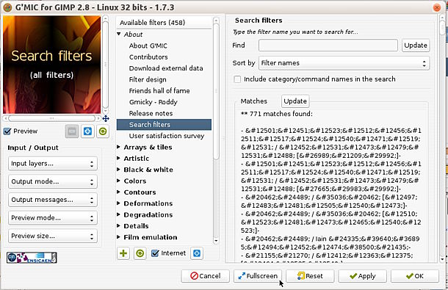Click the GREYC ENSICAEN logo

(x=32, y=258)
